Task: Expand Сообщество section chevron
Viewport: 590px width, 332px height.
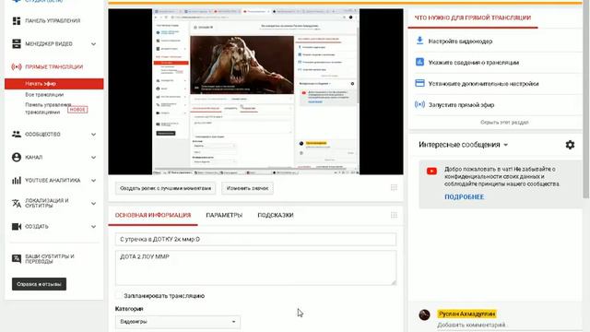Action: point(93,135)
